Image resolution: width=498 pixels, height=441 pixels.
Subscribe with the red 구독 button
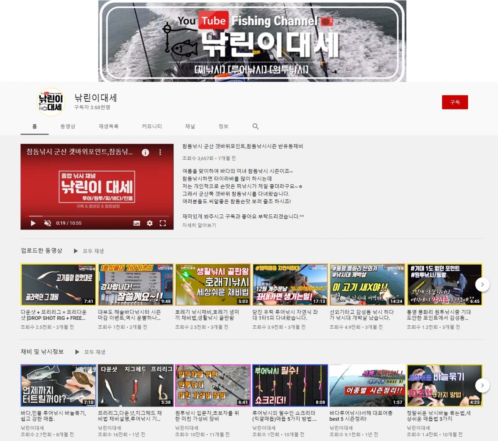point(455,102)
